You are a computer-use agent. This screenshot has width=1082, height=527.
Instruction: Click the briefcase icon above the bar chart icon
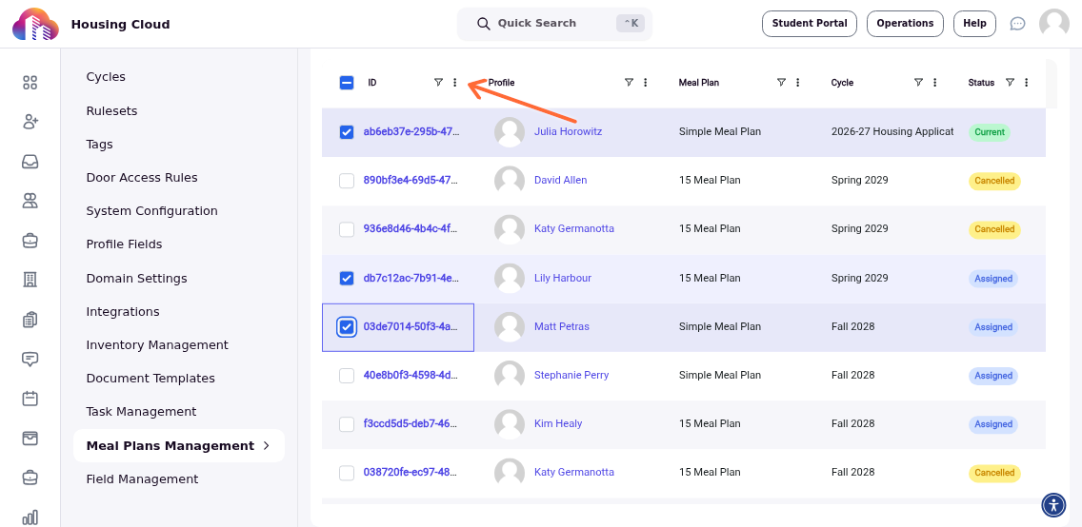[30, 477]
